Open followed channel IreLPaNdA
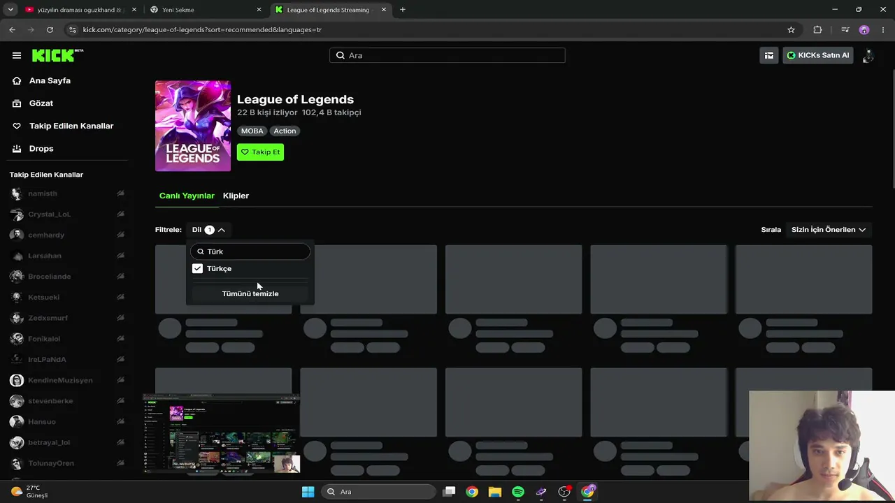This screenshot has height=503, width=895. pyautogui.click(x=47, y=360)
